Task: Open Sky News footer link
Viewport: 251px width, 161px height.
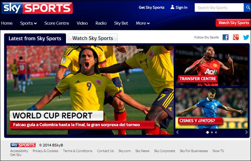Action: pos(142,151)
